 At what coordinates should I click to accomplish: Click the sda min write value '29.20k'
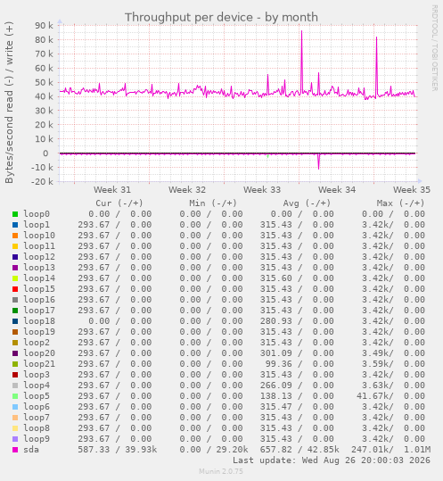click(232, 450)
